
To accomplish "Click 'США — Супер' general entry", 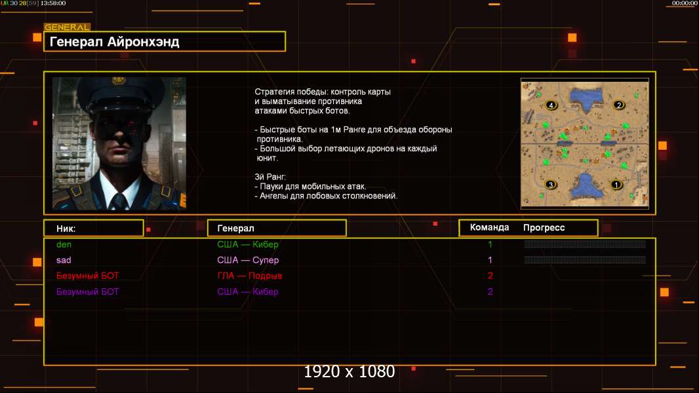I will (x=248, y=260).
